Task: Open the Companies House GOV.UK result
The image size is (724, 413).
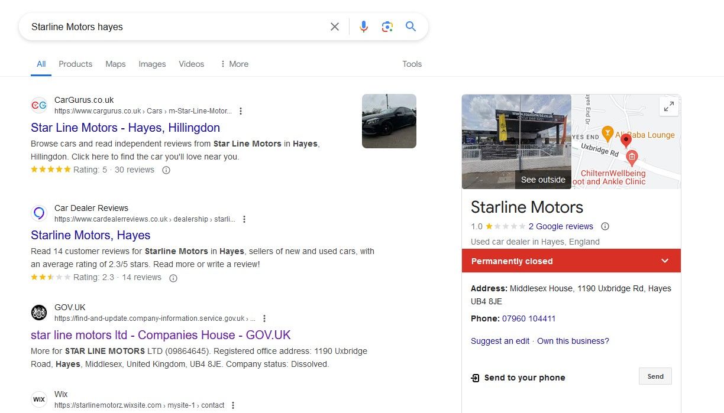Action: coord(161,335)
